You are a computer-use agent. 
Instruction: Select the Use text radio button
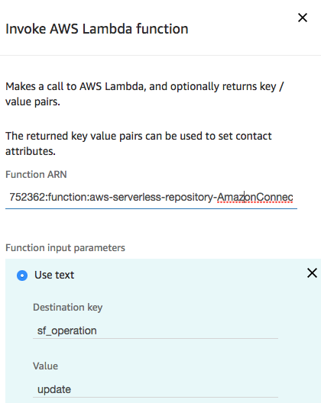(x=22, y=276)
